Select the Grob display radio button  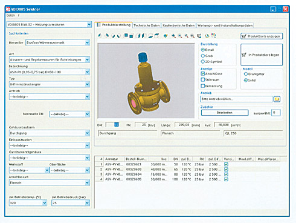pos(203,56)
